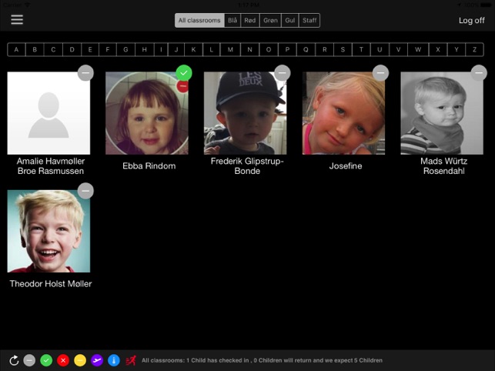Image resolution: width=495 pixels, height=371 pixels.
Task: Filter names by letter G
Action: coord(125,49)
